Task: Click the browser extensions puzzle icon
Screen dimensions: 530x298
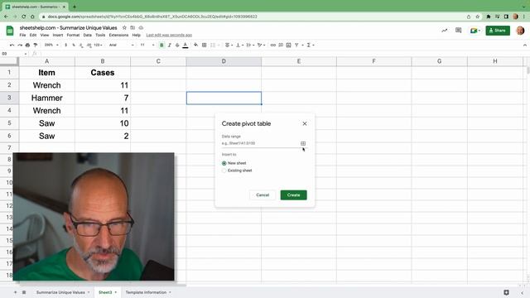Action: (488, 17)
